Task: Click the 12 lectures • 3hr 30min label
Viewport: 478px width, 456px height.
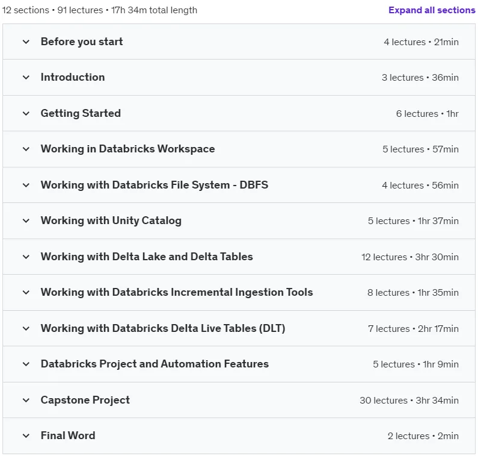Action: coord(410,257)
